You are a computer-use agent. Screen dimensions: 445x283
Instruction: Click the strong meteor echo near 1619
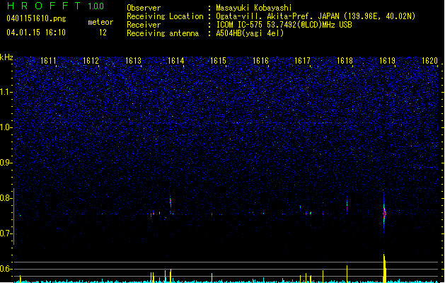(384, 212)
